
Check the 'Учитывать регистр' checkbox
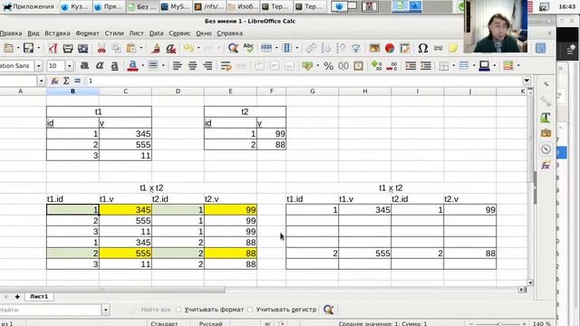tap(250, 310)
